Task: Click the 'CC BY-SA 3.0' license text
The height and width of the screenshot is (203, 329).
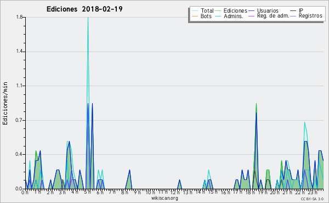Action: click(312, 199)
